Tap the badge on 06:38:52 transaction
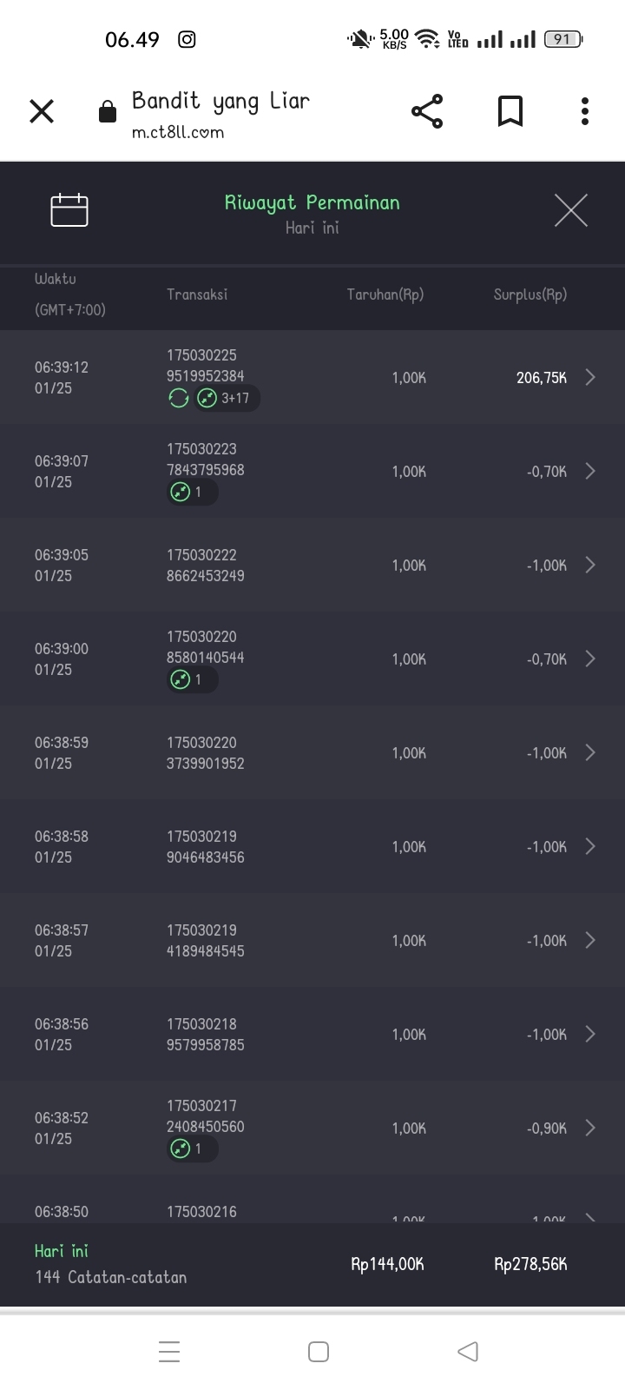Screen dimensions: 625x1390 (x=191, y=1149)
